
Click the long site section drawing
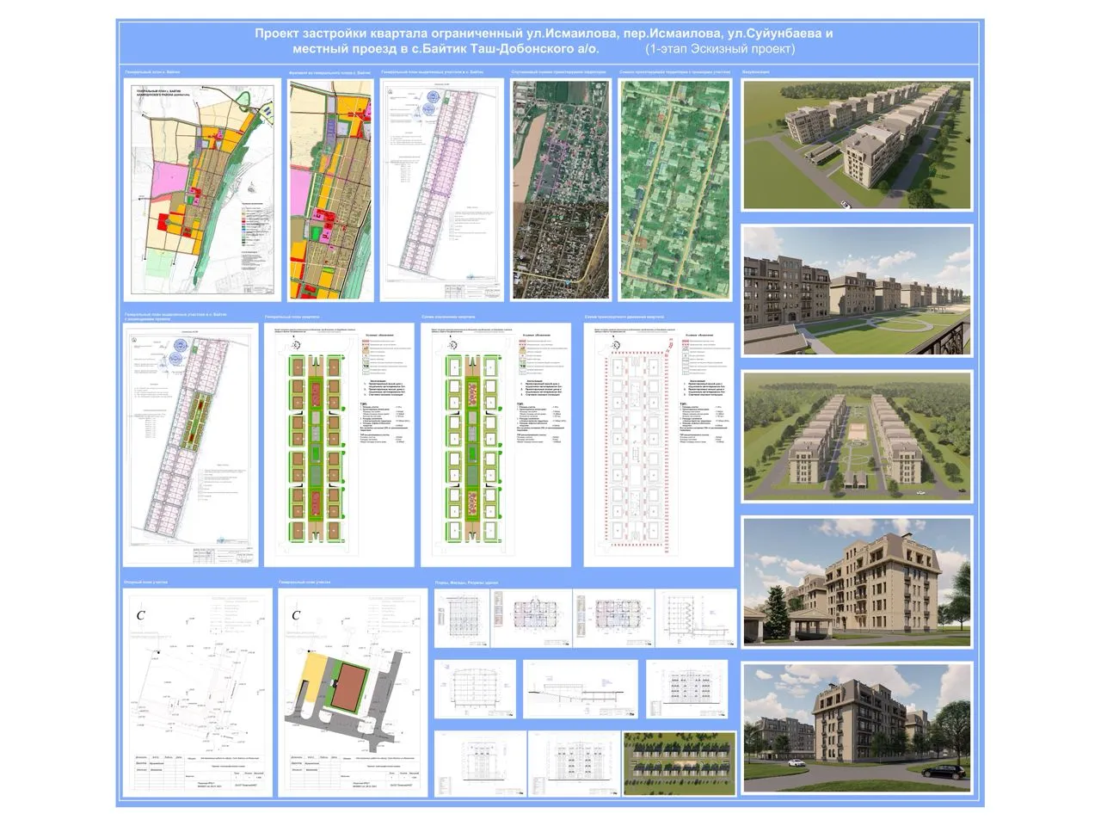tap(581, 689)
